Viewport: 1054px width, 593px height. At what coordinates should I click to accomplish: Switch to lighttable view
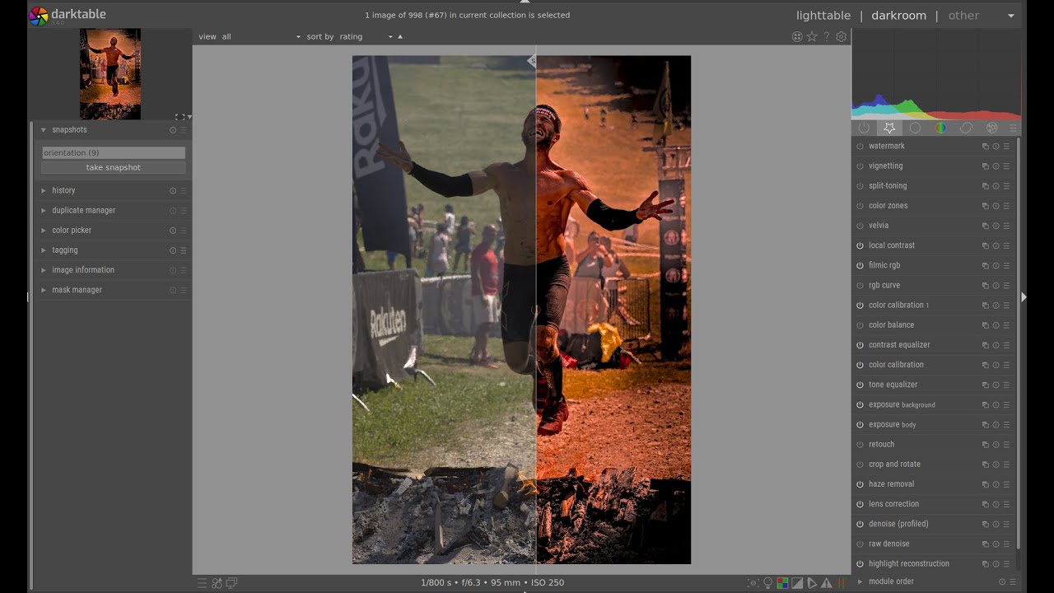pyautogui.click(x=823, y=16)
